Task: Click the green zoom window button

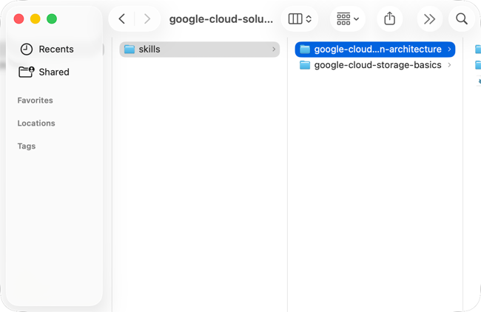Action: 52,19
